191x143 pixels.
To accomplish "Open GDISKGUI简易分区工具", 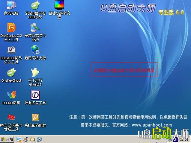I will (11, 50).
